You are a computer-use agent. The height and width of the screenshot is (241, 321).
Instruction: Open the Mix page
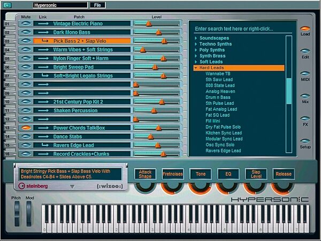[x=305, y=96]
